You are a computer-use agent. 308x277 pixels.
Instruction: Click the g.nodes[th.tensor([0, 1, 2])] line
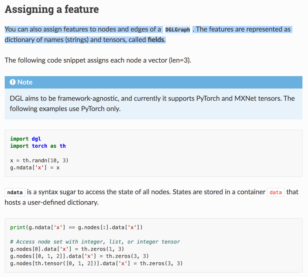(x=96, y=263)
